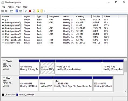Select the 527 MB NTFS partition block
This screenshot has width=128, height=101.
[x=113, y=67]
